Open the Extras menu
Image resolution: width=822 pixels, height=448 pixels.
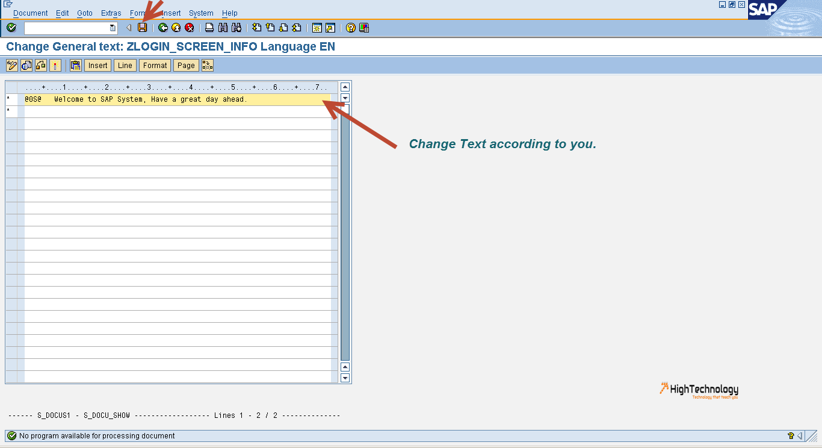click(x=111, y=13)
